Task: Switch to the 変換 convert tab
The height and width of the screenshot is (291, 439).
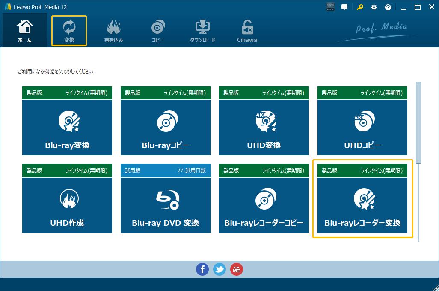Action: click(x=69, y=31)
